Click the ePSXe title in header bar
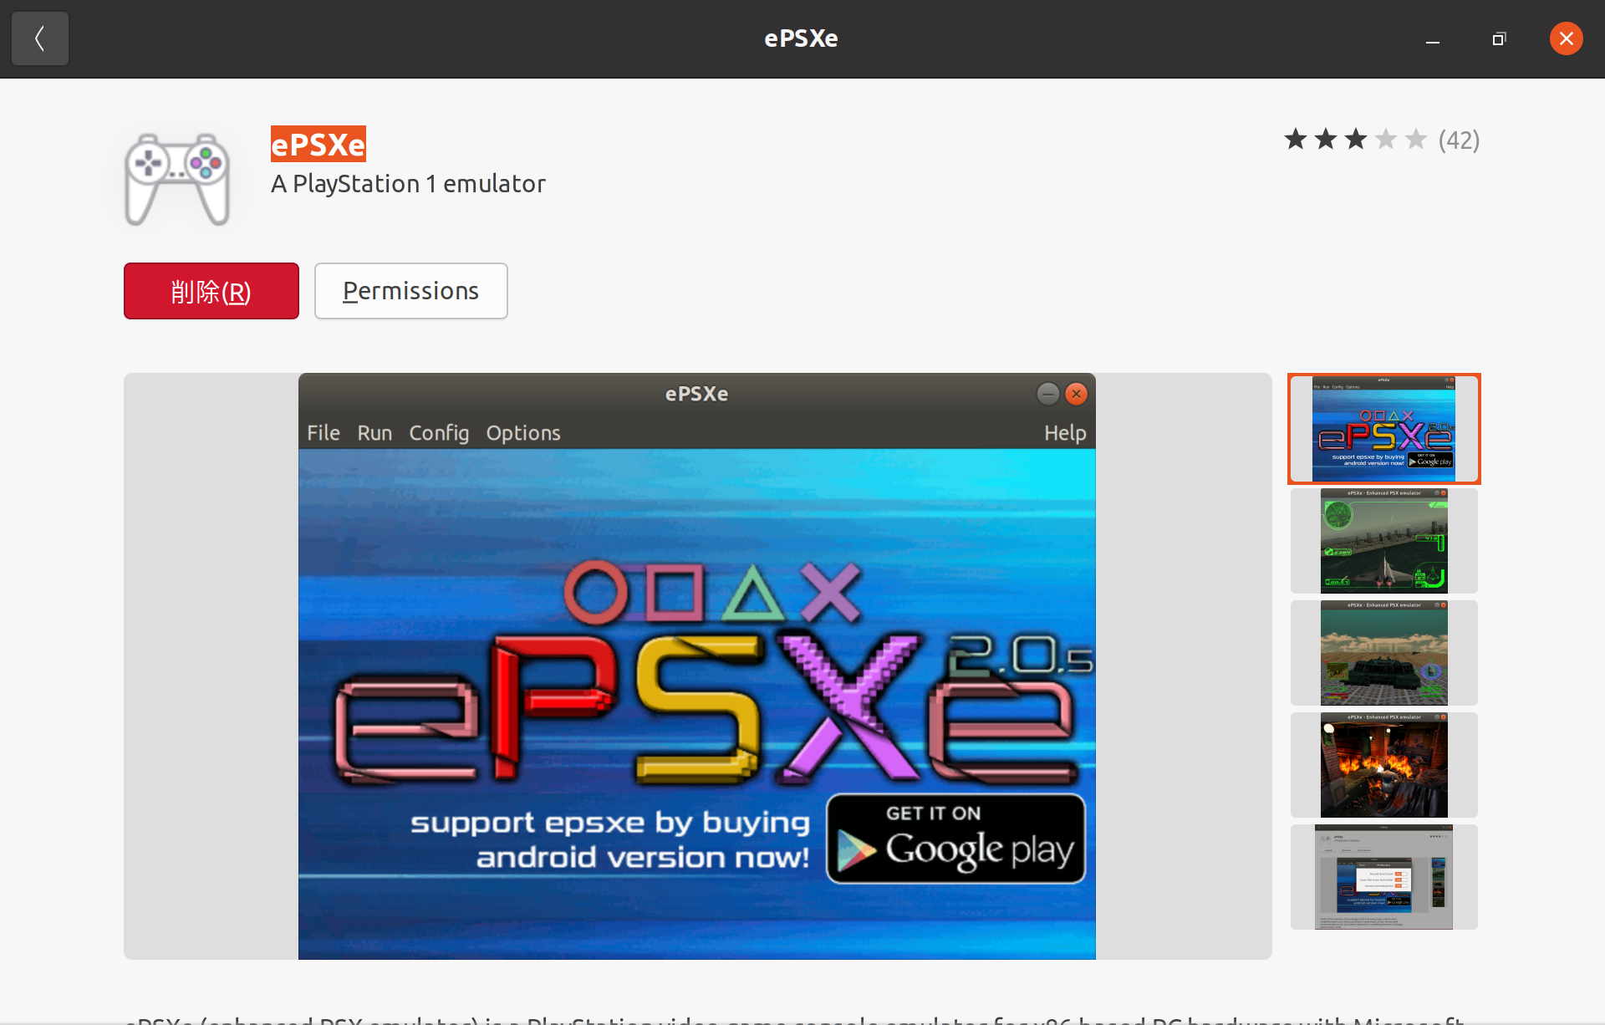 [801, 38]
